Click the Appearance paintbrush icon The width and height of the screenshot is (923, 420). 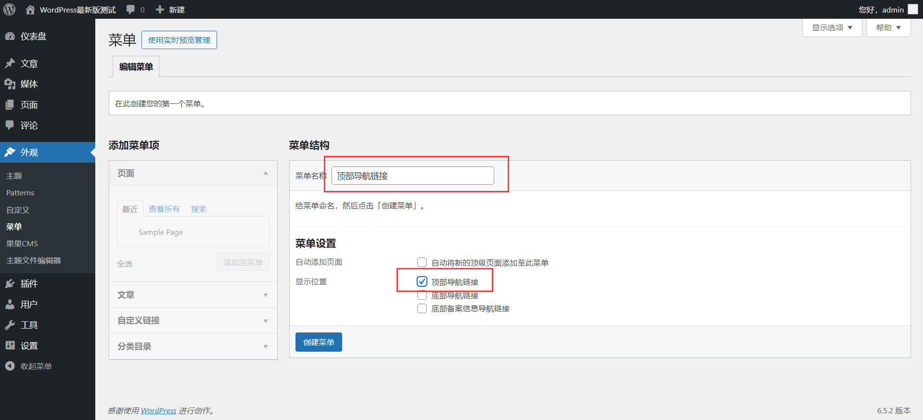pyautogui.click(x=10, y=152)
